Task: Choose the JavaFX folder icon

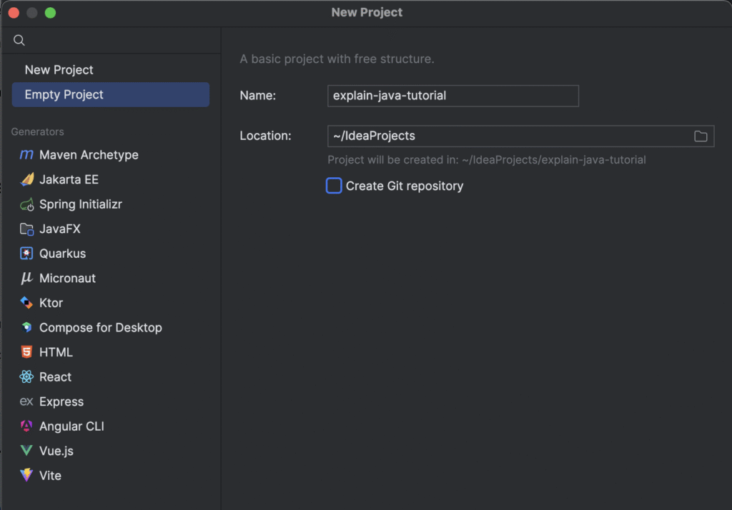Action: pos(26,229)
